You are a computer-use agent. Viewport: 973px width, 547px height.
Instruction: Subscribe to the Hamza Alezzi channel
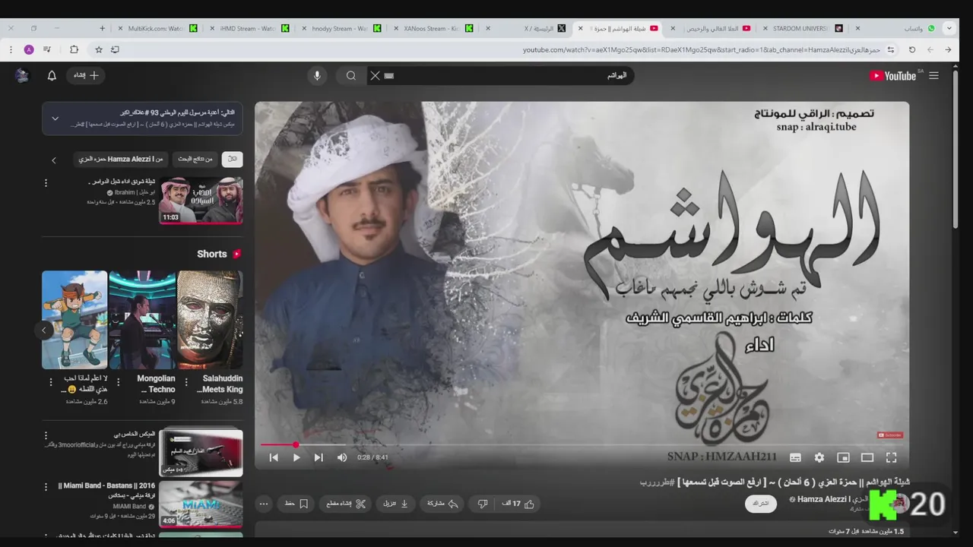(x=761, y=504)
